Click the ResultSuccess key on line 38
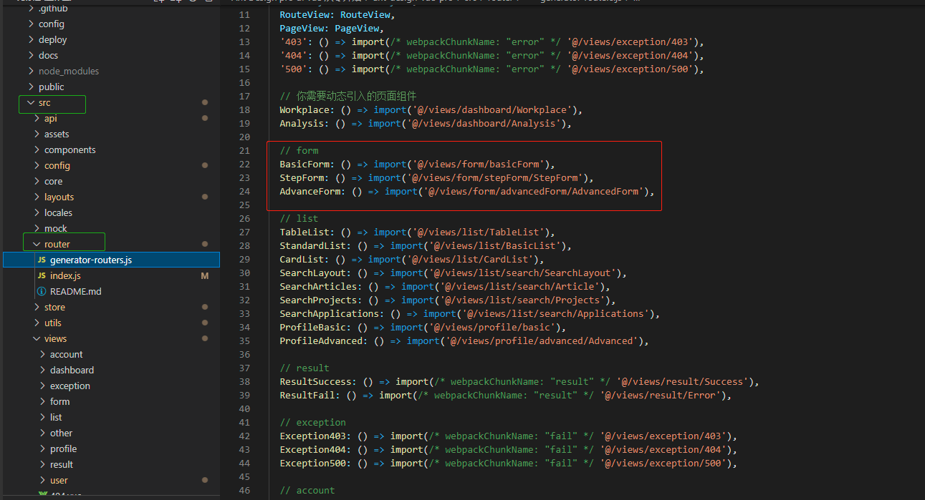Screen dimensions: 925x500 click(315, 381)
